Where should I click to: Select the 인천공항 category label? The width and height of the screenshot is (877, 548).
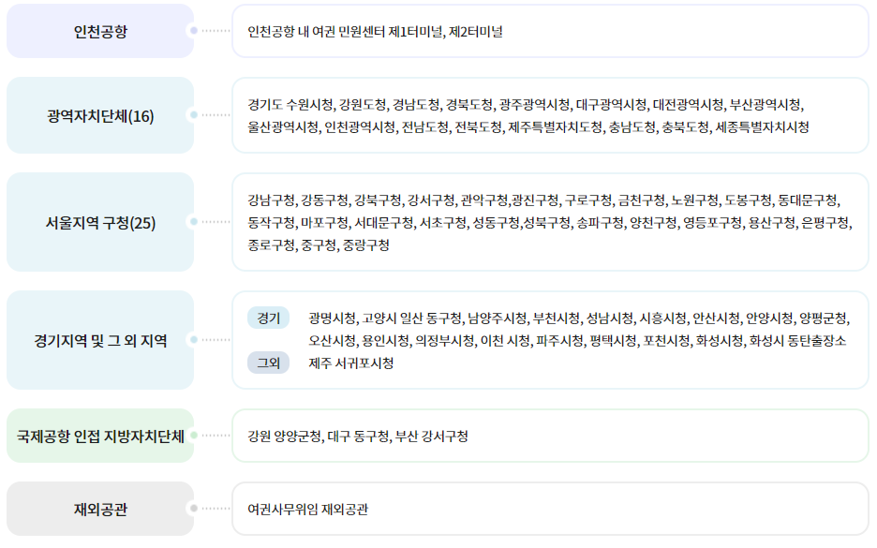tap(100, 29)
